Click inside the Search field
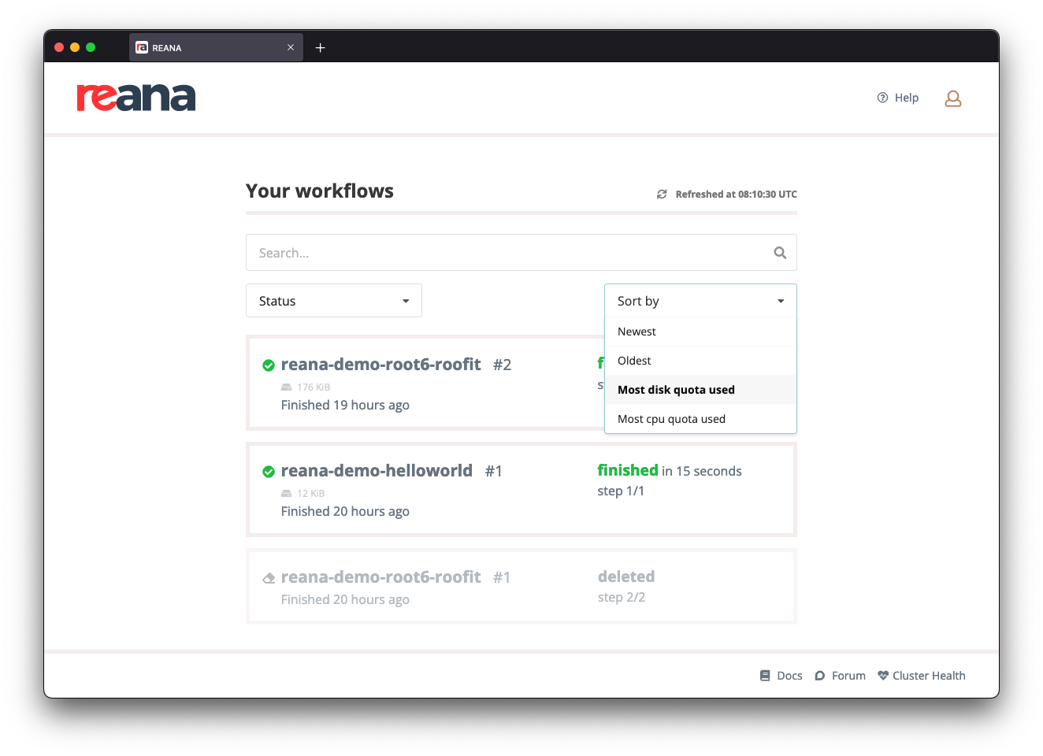1043x756 pixels. pyautogui.click(x=473, y=252)
